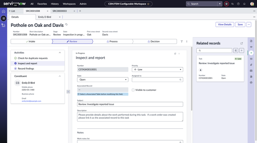
Task: Click the tag icon beside Pothole title
Action: click(66, 25)
